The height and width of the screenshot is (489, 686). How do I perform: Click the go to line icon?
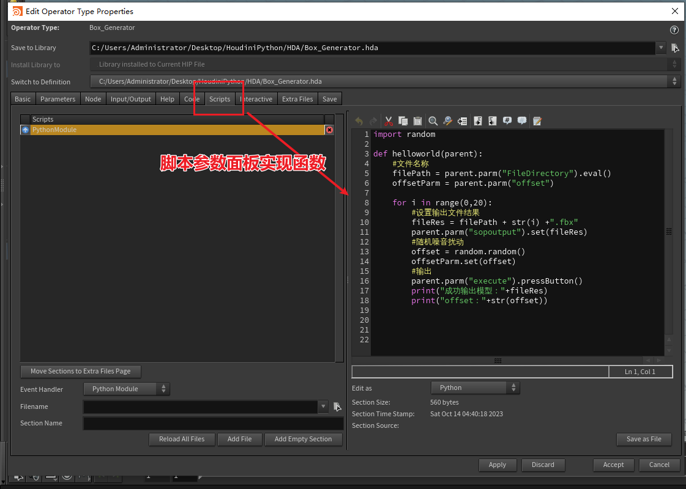click(x=463, y=121)
